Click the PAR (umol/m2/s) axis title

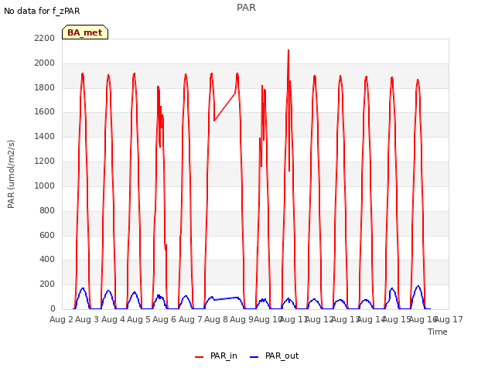11,174
